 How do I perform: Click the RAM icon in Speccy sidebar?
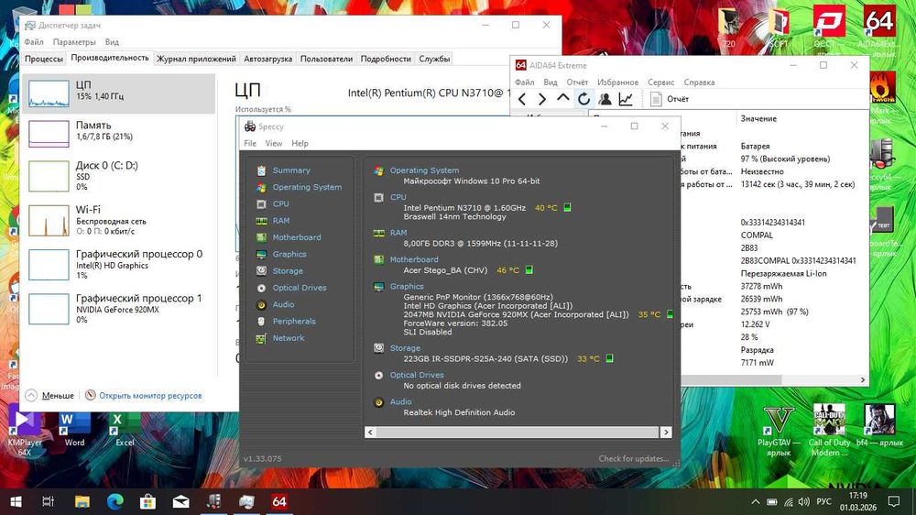point(261,221)
